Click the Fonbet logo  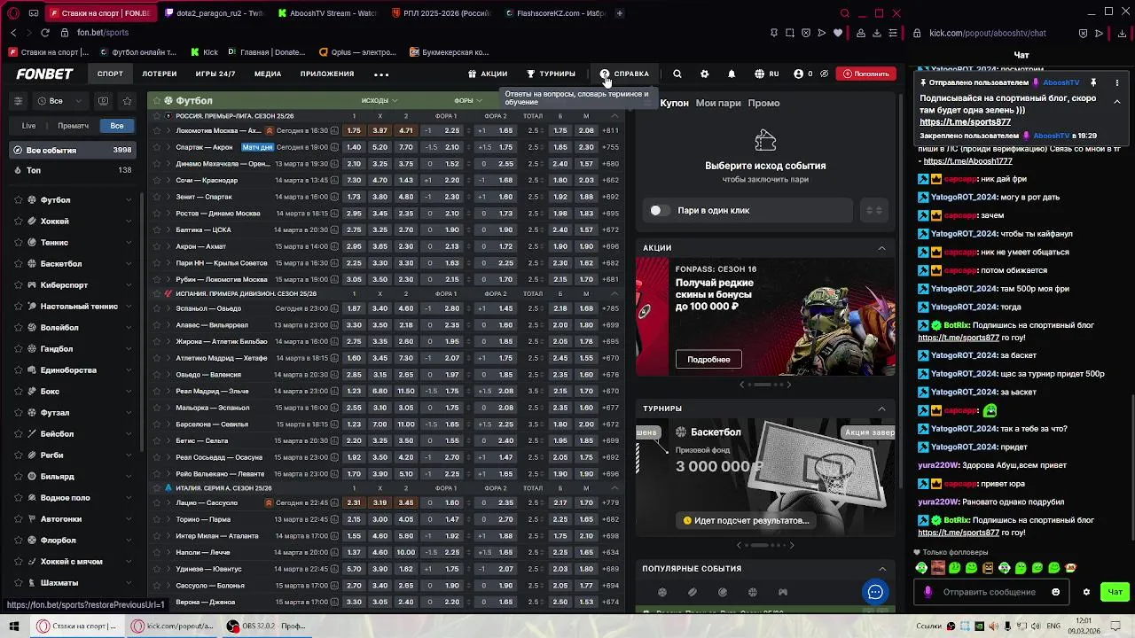pos(44,74)
